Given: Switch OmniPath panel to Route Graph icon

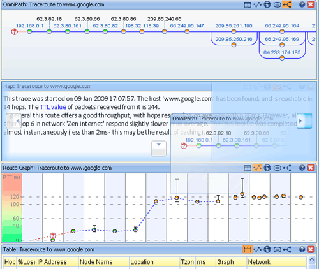Looking at the screenshot, I should (258, 4).
